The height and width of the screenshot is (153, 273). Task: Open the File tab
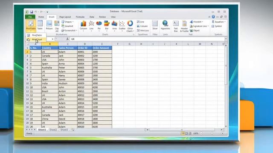30,17
